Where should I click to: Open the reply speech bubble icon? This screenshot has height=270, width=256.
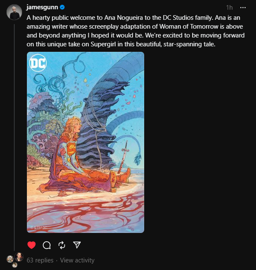[47, 245]
